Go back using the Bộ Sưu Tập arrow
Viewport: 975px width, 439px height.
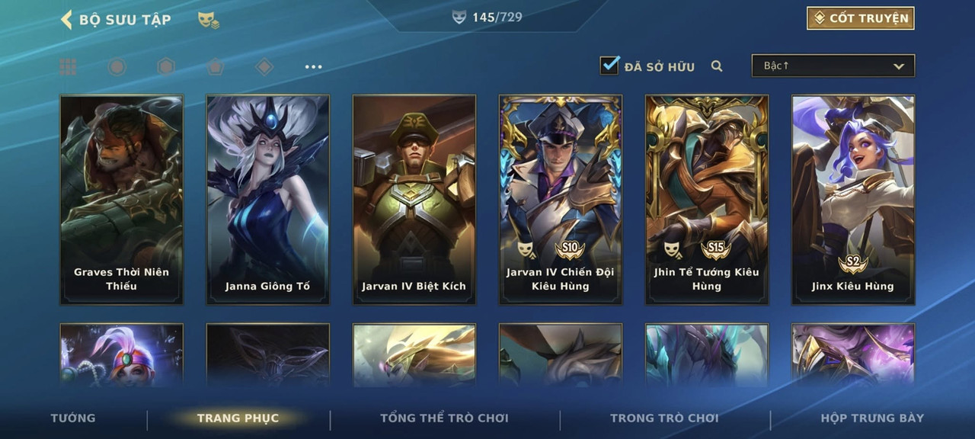(66, 19)
